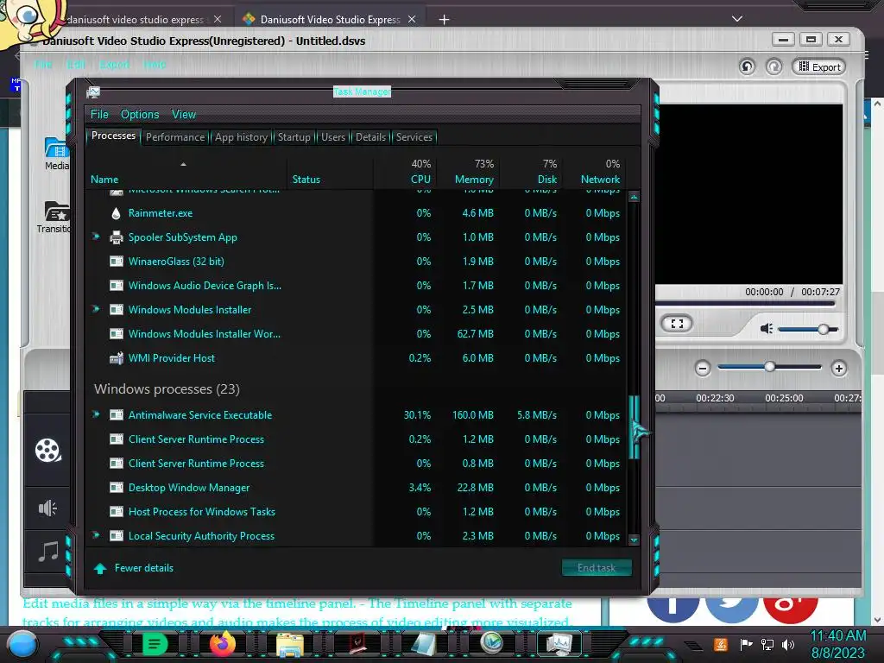Switch to the App history tab
This screenshot has width=884, height=663.
click(x=242, y=137)
